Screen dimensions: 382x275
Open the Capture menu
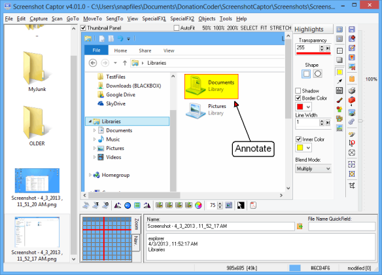(39, 19)
